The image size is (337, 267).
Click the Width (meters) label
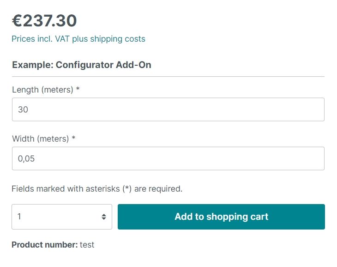point(40,139)
